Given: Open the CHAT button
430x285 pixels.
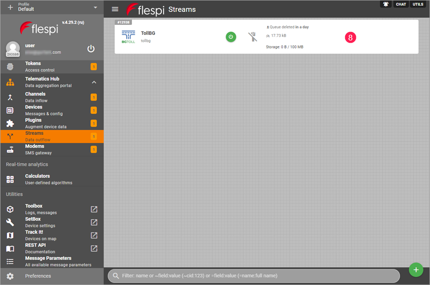Looking at the screenshot, I should [x=401, y=4].
